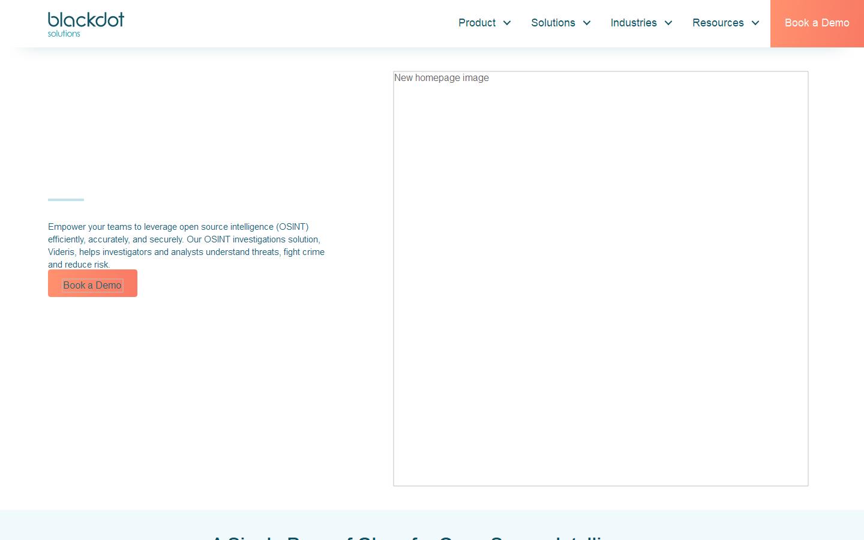
Task: Click Book a Demo in the header
Action: click(x=817, y=23)
